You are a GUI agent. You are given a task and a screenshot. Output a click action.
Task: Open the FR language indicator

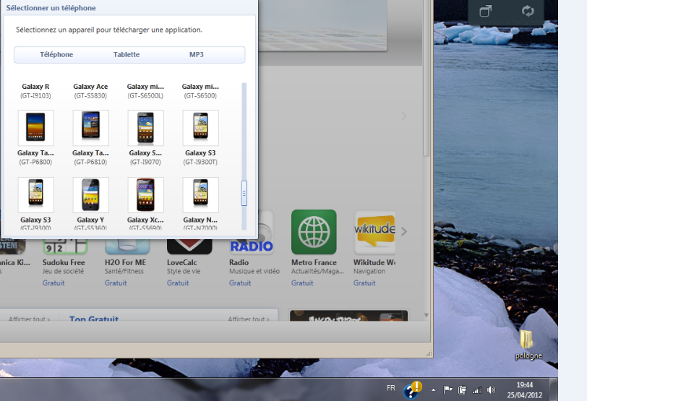(x=391, y=388)
